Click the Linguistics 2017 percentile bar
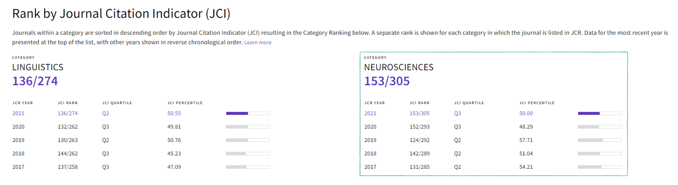This screenshot has height=185, width=678. tap(248, 167)
